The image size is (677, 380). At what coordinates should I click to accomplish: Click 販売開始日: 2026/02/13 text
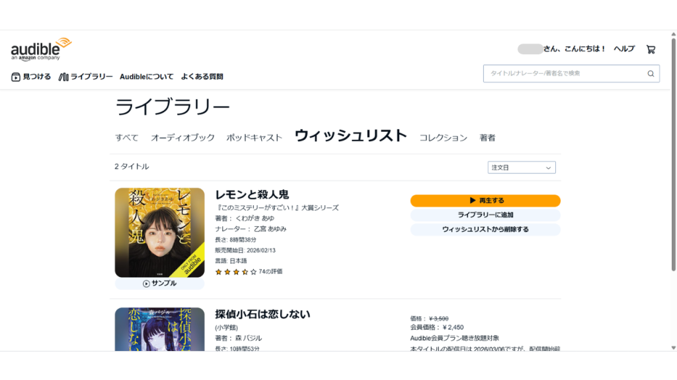pos(245,250)
